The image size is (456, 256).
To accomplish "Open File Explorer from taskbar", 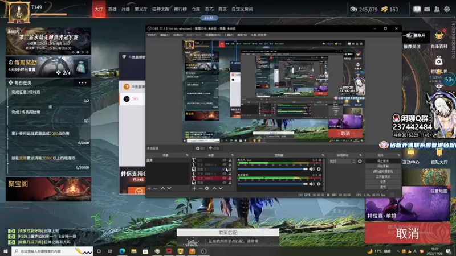I will point(134,251).
